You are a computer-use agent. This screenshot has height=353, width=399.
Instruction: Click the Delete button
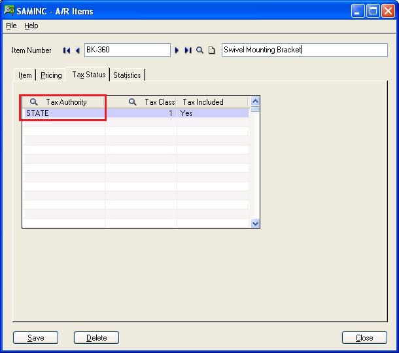click(96, 338)
